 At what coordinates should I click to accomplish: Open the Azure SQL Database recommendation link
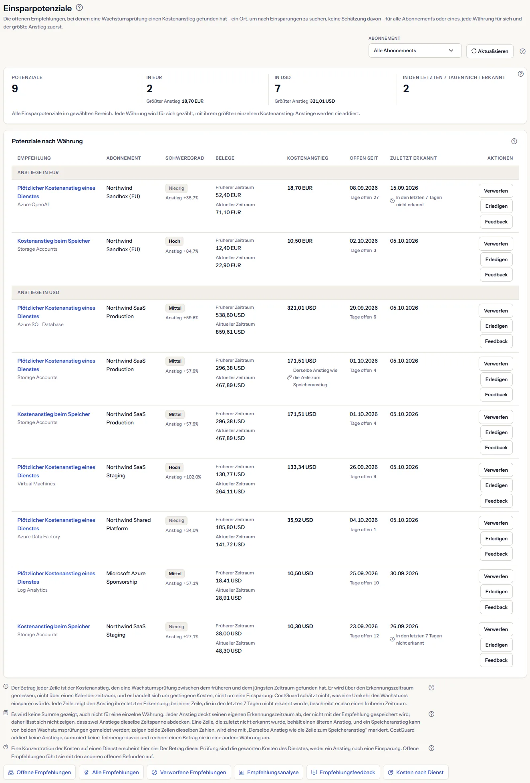pyautogui.click(x=56, y=312)
